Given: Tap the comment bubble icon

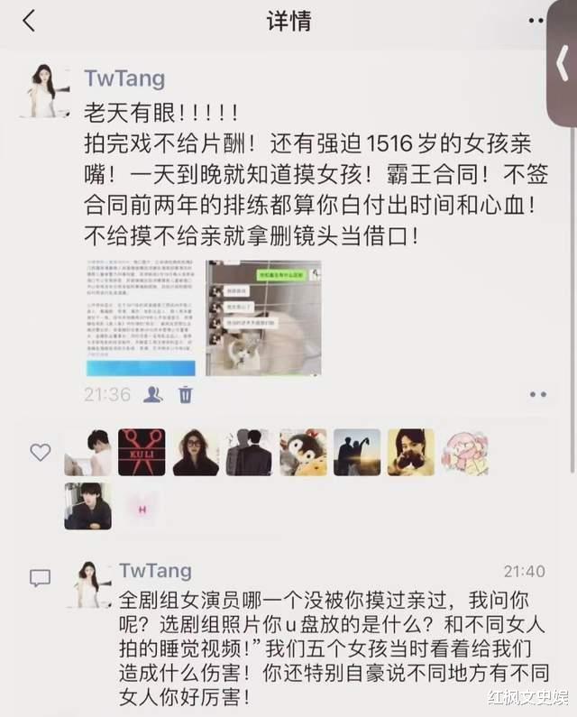Looking at the screenshot, I should point(41,578).
